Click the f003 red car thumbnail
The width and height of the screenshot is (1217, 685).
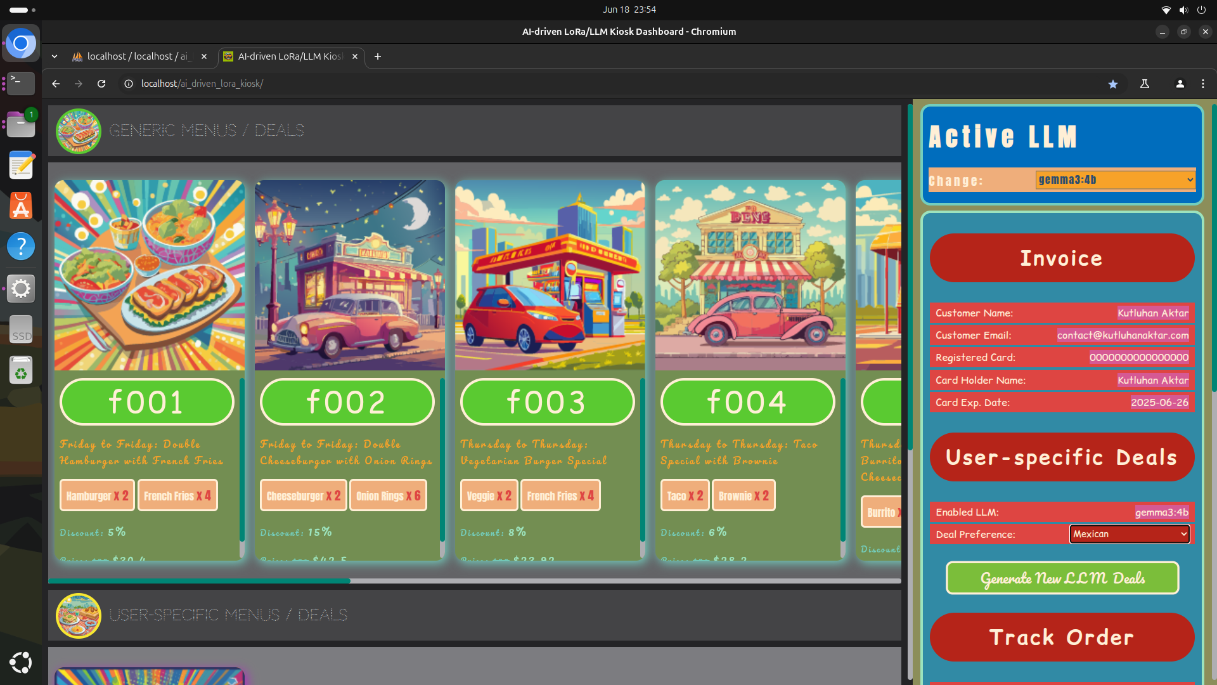pyautogui.click(x=550, y=275)
